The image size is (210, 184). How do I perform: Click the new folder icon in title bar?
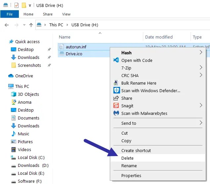point(24,5)
